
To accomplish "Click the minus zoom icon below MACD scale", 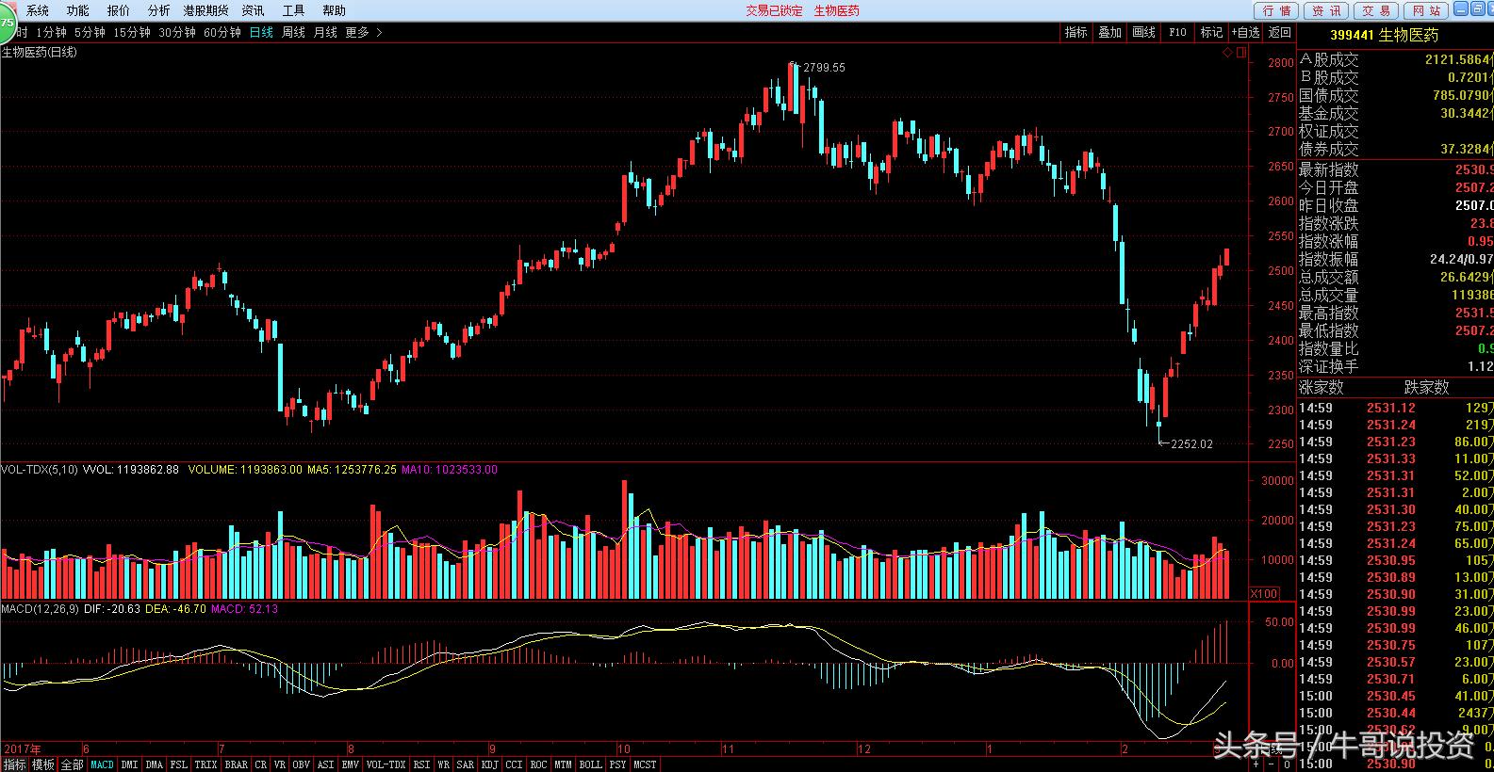I will 1271,764.
